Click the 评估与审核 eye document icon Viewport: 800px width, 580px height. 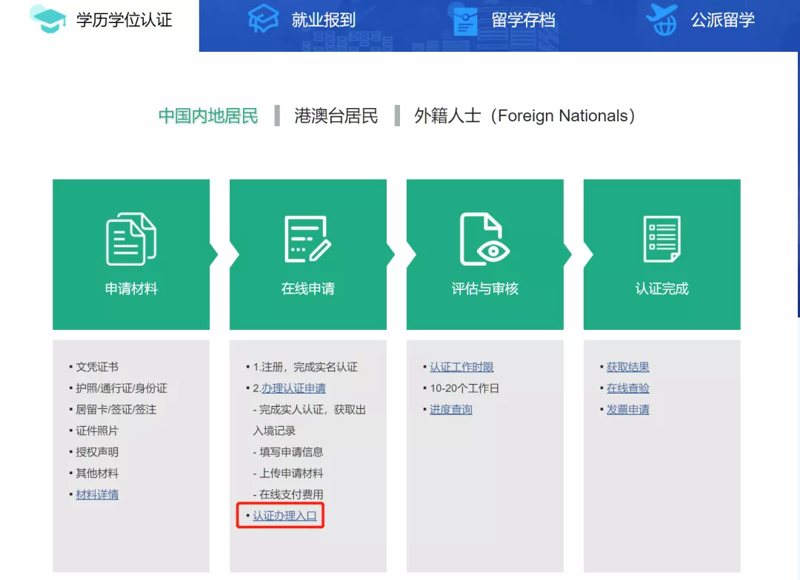click(x=484, y=237)
